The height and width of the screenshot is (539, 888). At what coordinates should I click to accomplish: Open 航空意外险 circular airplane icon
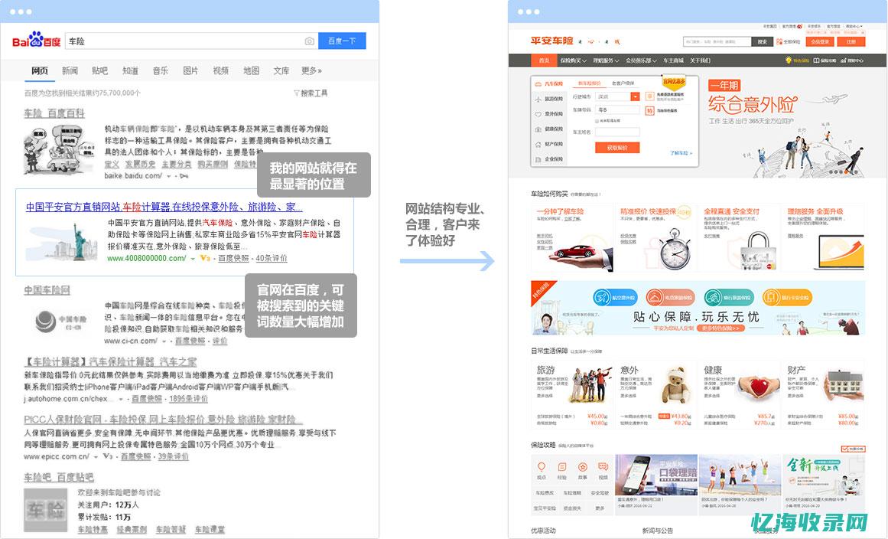(602, 296)
